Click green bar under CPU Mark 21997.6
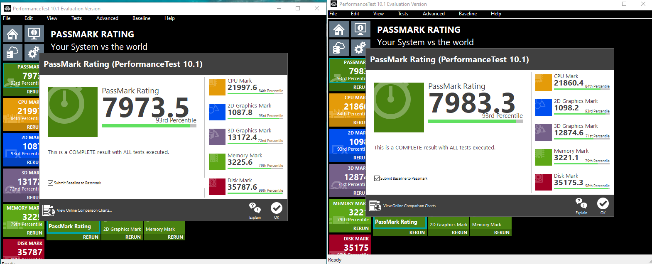The image size is (652, 264). click(255, 94)
